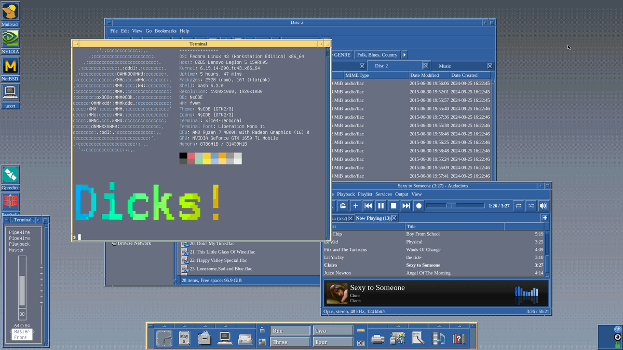Expand the subpanel arrow above file manager icon
The height and width of the screenshot is (350, 623).
pyautogui.click(x=205, y=326)
